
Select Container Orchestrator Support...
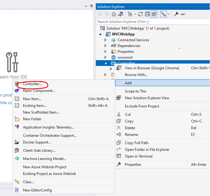coord(50,136)
